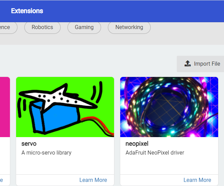Open Learn More for the neopixel extension
Viewport: 224px width, 186px height.
click(197, 180)
